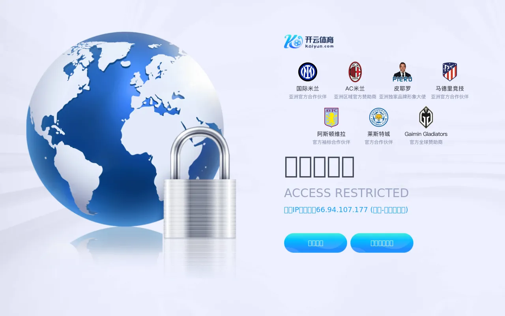Click the 莱斯特城 sponsor label
This screenshot has height=316, width=505.
pyautogui.click(x=379, y=134)
